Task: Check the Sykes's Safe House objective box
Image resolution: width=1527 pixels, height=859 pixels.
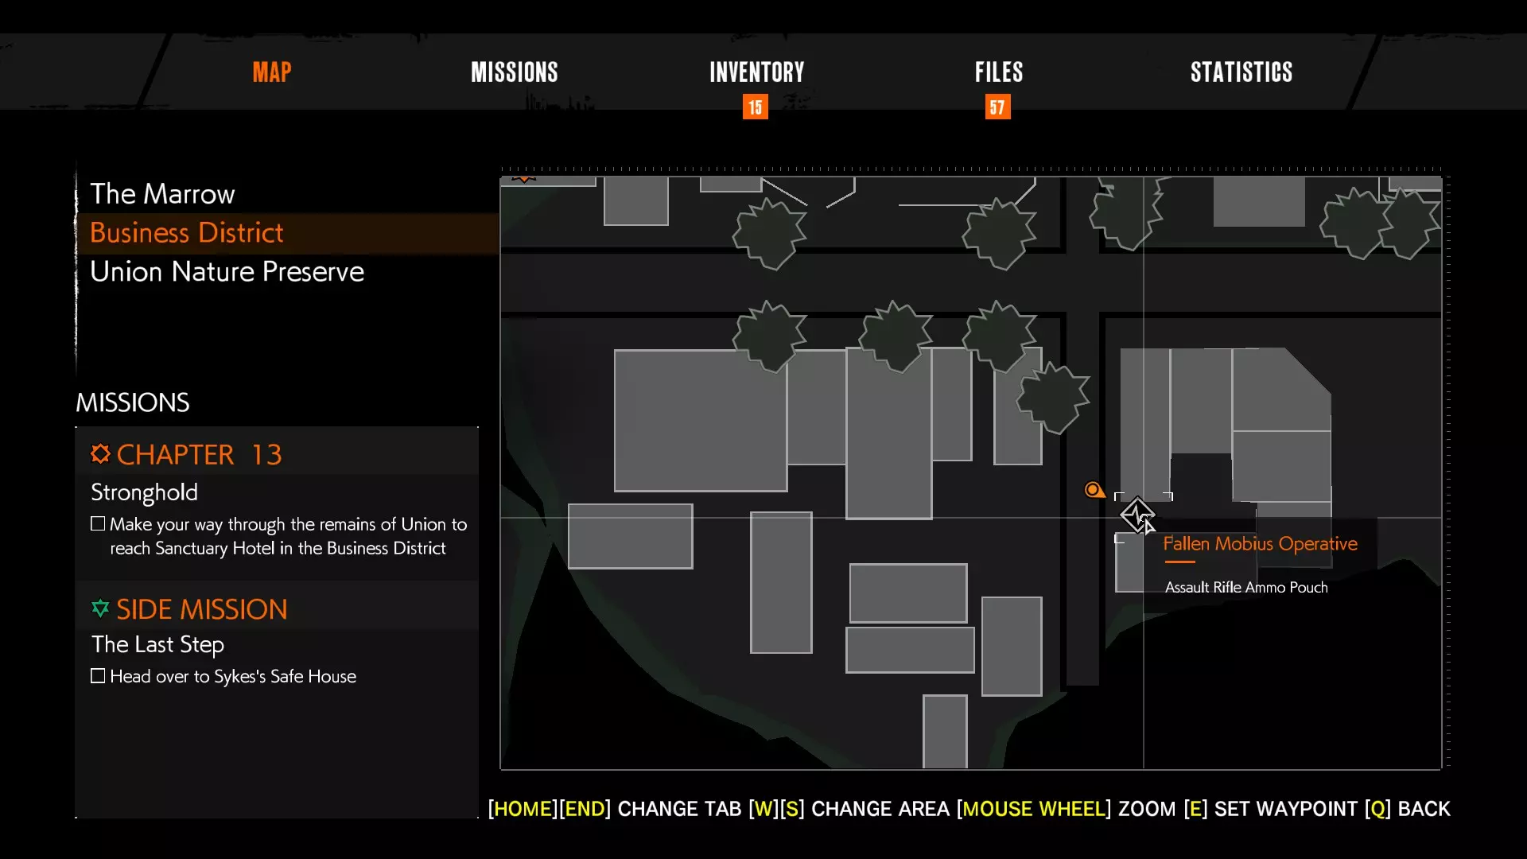Action: [98, 676]
